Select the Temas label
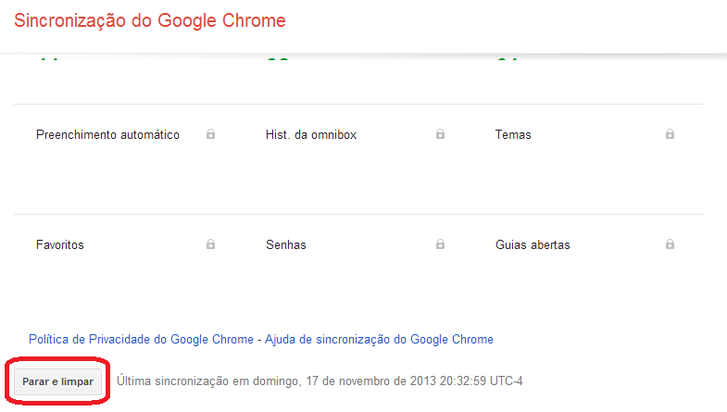The width and height of the screenshot is (727, 412). [513, 135]
